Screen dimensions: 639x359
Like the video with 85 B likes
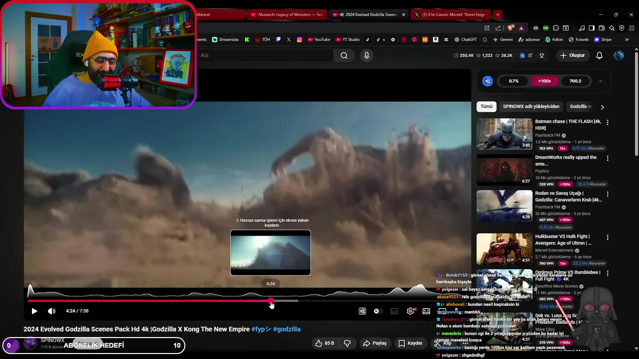(324, 343)
